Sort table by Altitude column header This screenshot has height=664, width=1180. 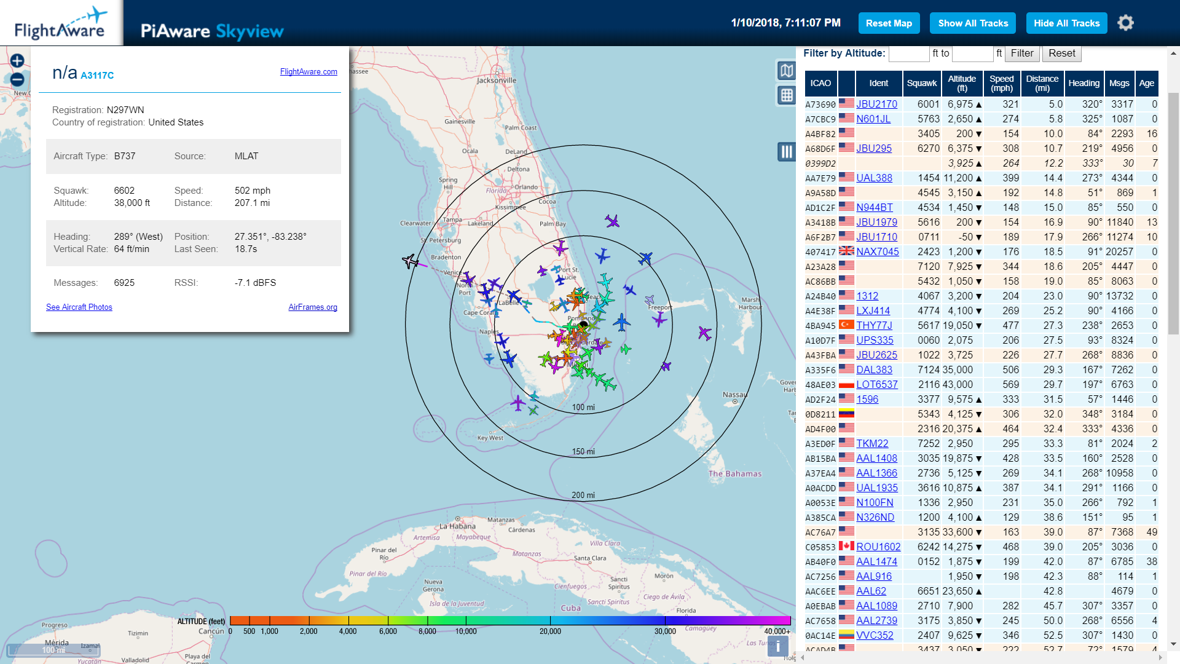(x=961, y=83)
